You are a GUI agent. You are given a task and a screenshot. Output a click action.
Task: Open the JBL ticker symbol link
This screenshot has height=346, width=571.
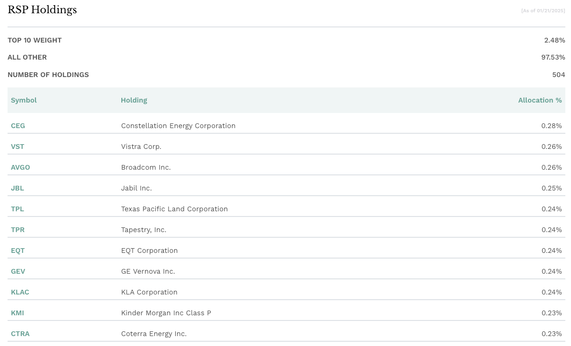pyautogui.click(x=17, y=188)
